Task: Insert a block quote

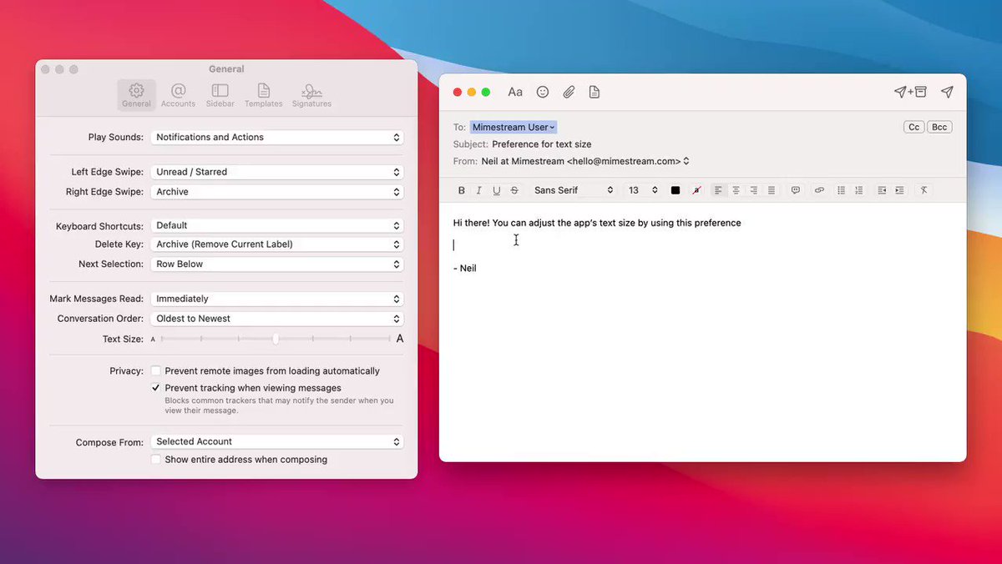Action: tap(795, 190)
